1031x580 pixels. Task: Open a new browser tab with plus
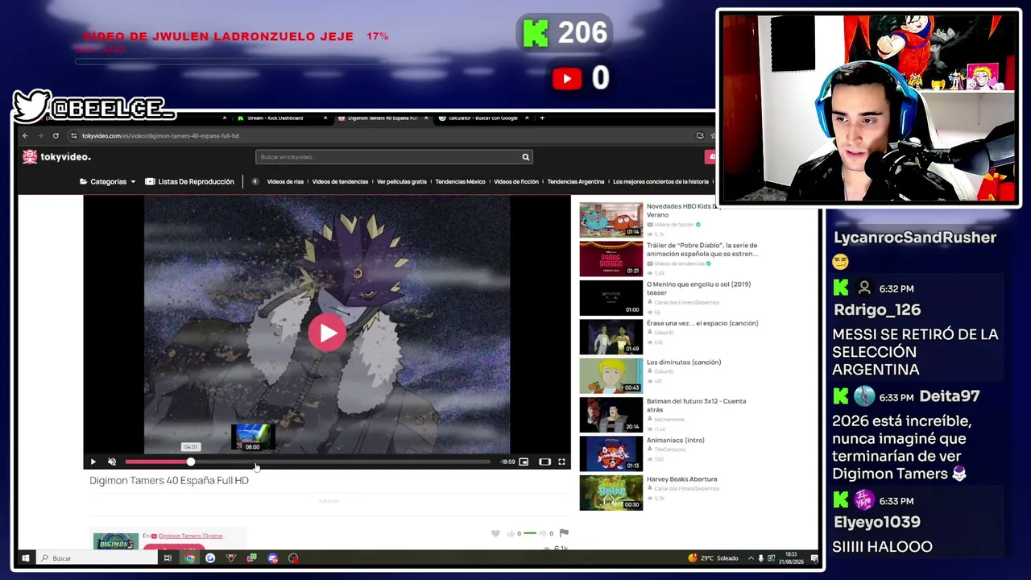point(542,118)
